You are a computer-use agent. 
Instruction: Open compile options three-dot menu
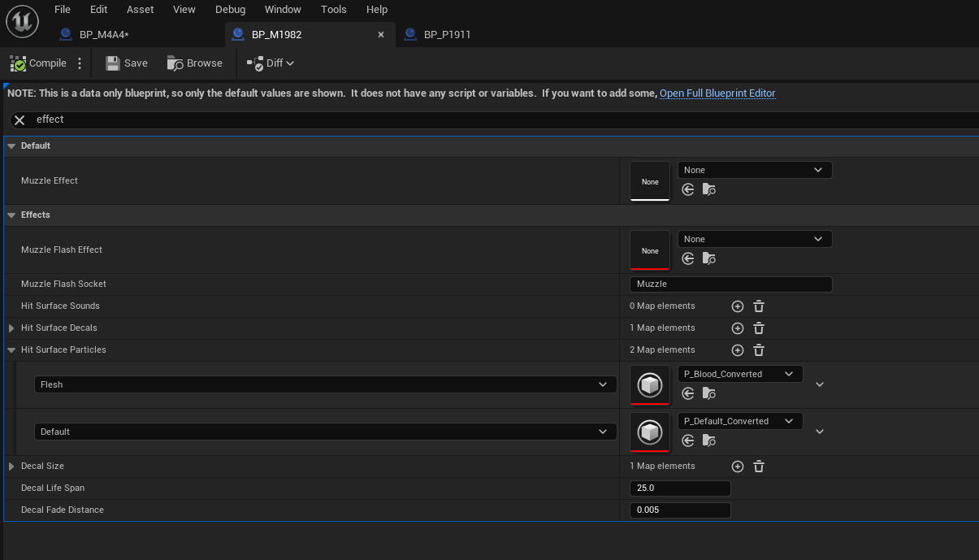pos(80,63)
